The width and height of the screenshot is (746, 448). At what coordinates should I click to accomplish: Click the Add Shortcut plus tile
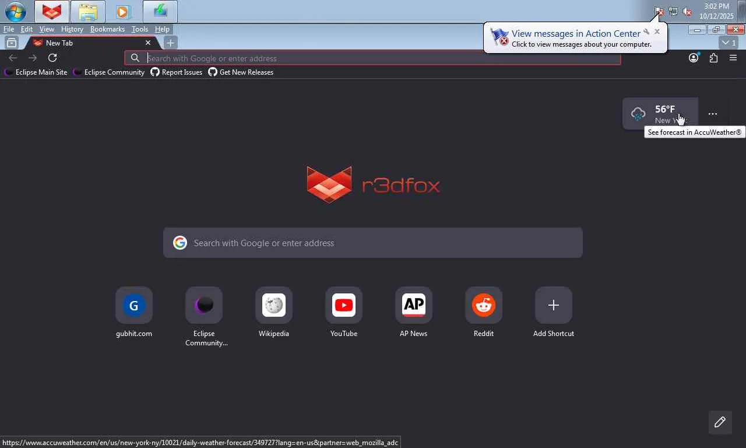[554, 305]
